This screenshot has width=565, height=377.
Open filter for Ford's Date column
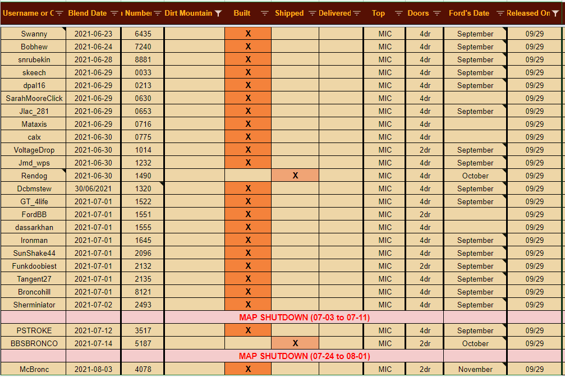pyautogui.click(x=500, y=13)
